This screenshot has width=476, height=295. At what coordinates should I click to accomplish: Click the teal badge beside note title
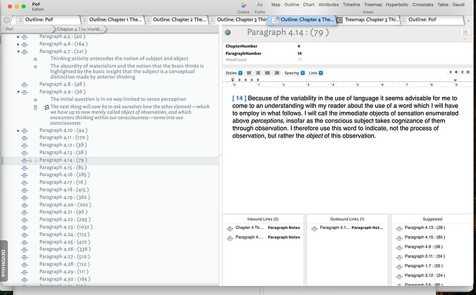tap(228, 32)
